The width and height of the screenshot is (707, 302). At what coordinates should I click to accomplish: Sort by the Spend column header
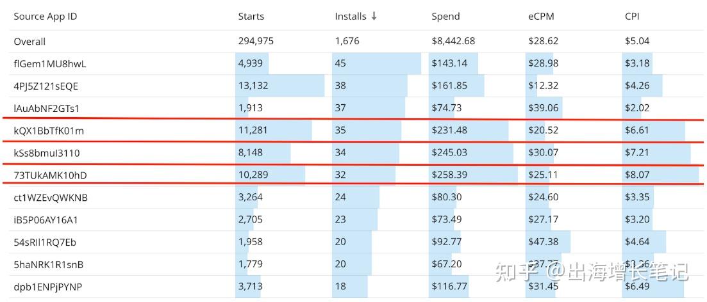[x=445, y=17]
